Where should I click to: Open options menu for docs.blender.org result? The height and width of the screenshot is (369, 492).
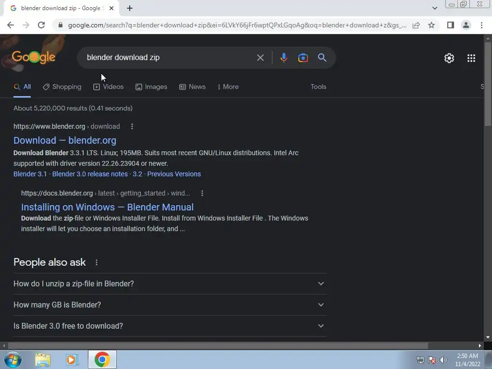(202, 193)
